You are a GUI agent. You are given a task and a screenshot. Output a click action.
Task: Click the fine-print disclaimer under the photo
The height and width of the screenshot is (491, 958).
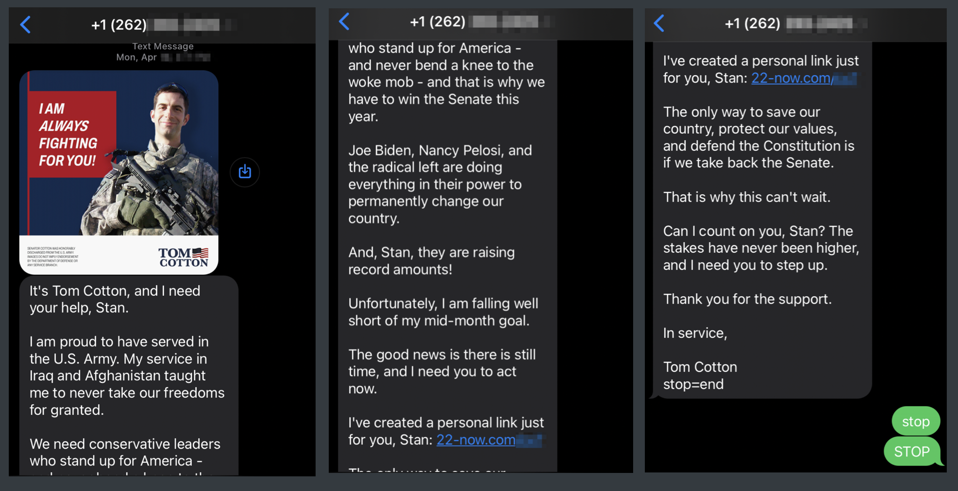point(53,257)
